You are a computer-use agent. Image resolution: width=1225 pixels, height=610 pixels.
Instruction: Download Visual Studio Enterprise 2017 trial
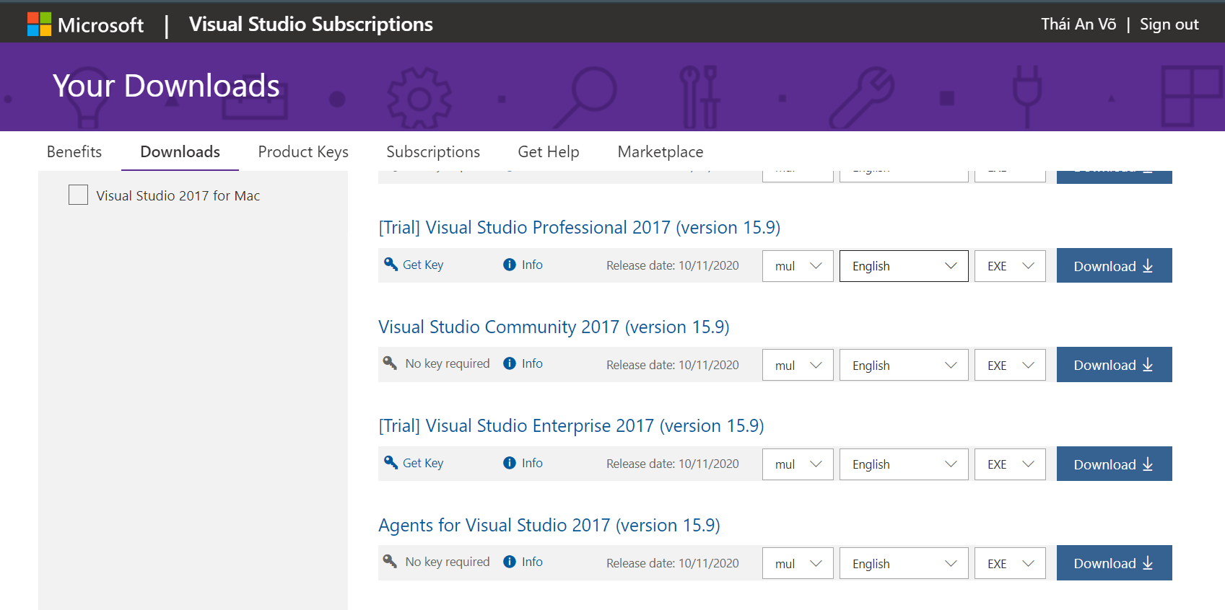pyautogui.click(x=1114, y=464)
